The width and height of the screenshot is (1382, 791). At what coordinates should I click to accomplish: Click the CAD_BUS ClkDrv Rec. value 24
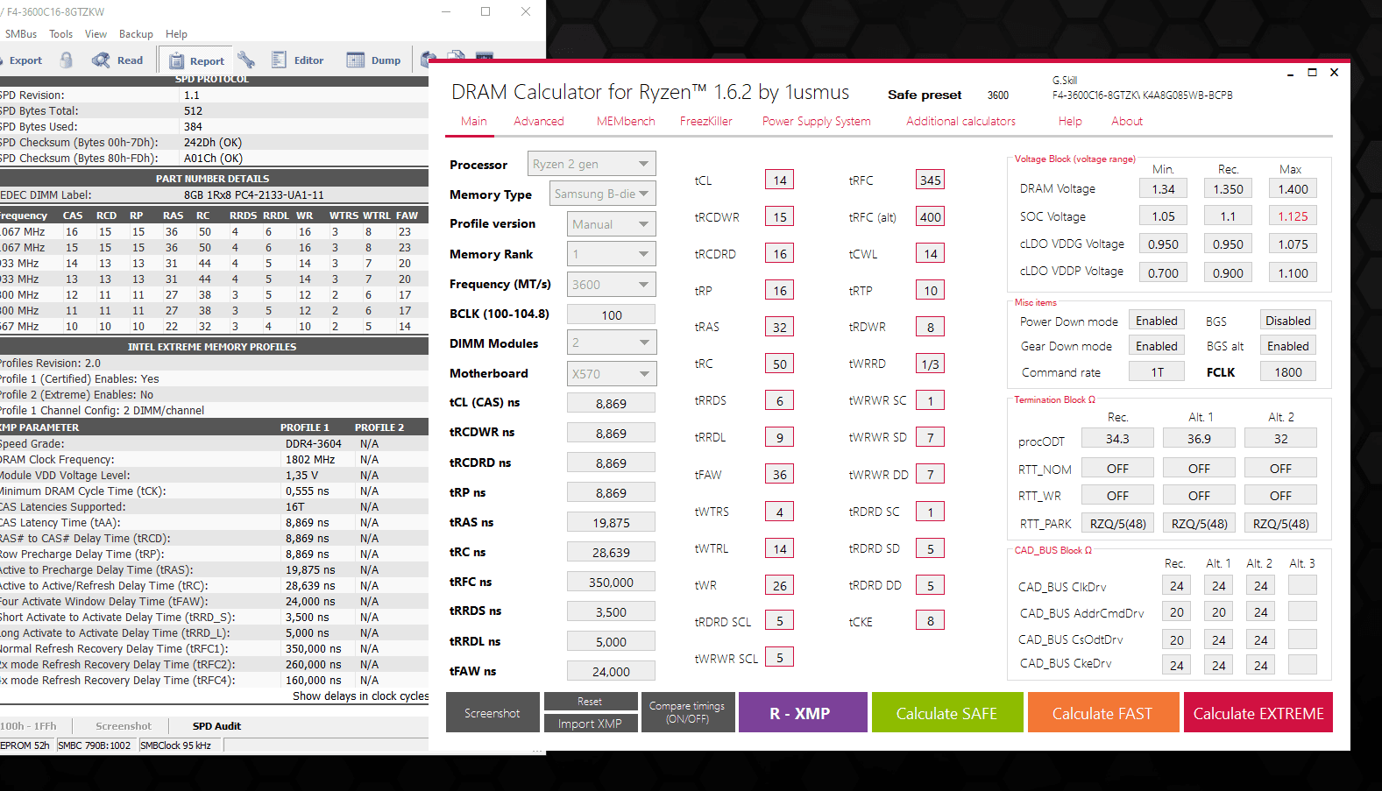point(1177,586)
